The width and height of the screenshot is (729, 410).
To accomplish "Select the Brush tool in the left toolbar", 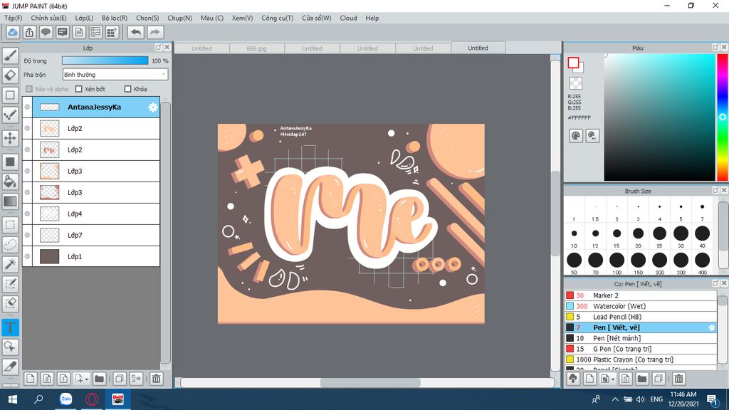I will click(x=10, y=56).
